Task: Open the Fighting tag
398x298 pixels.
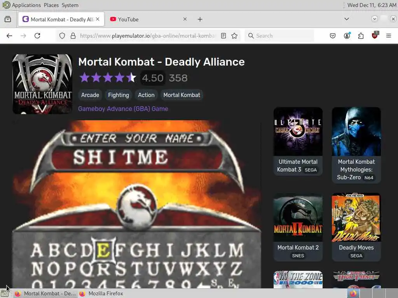Action: click(x=119, y=95)
